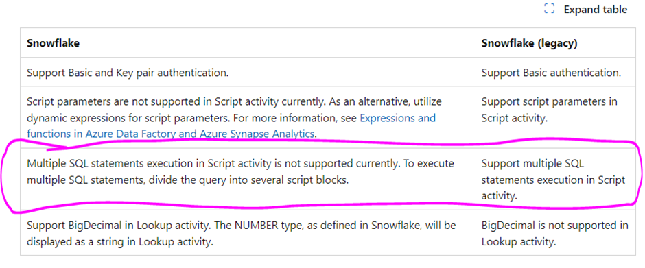Image resolution: width=645 pixels, height=268 pixels.
Task: Click the Expand table bracket icon
Action: [x=549, y=9]
